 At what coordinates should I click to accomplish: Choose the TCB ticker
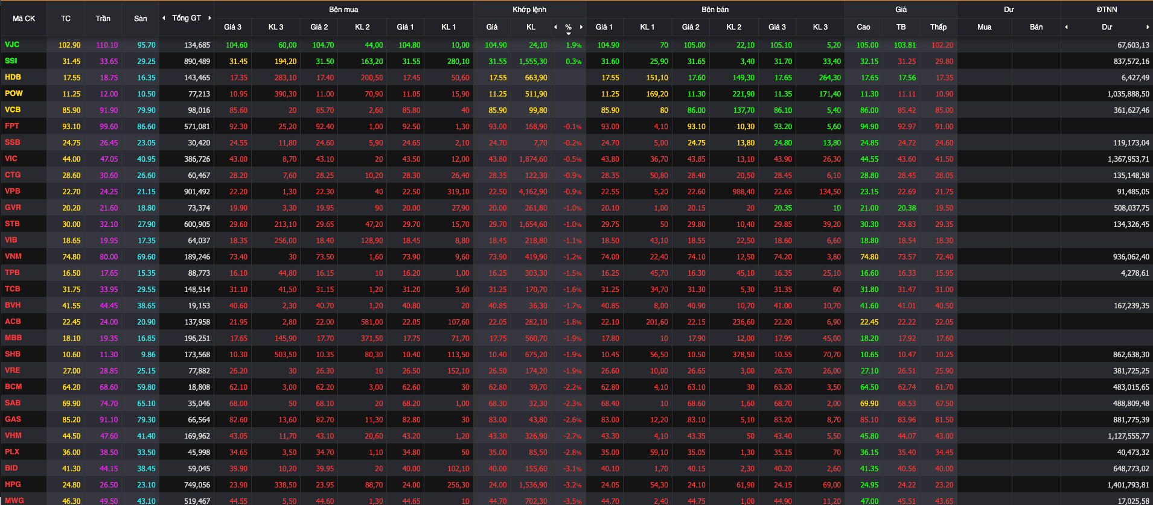(x=13, y=289)
